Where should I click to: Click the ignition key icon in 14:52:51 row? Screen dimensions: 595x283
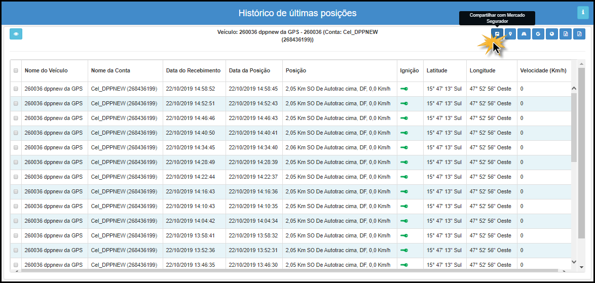pyautogui.click(x=404, y=103)
